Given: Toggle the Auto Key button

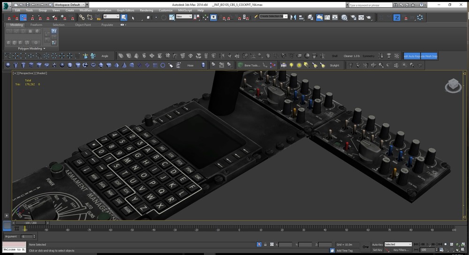Looking at the screenshot, I should [377, 244].
